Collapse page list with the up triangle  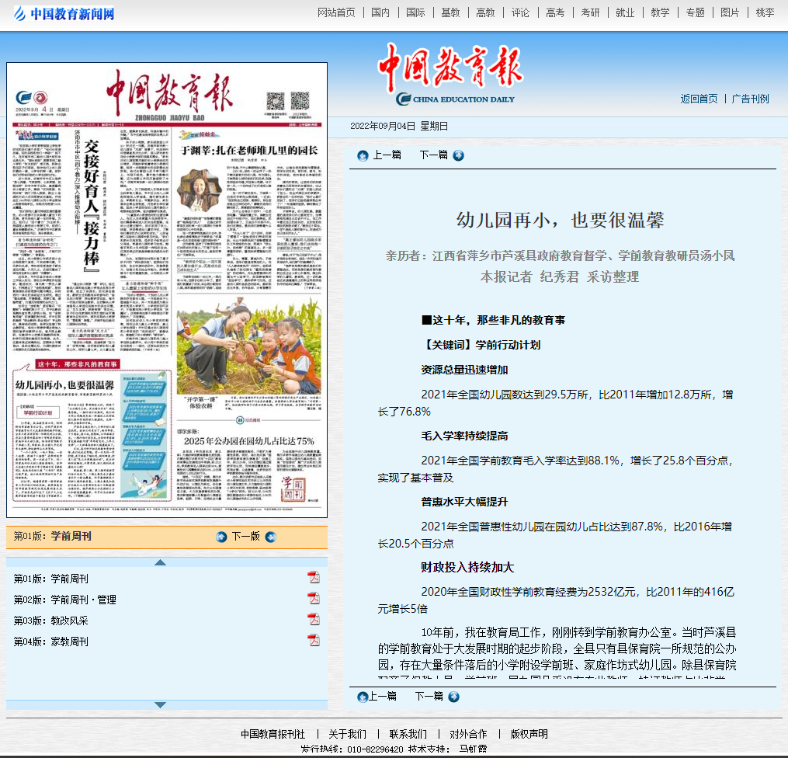[x=160, y=562]
